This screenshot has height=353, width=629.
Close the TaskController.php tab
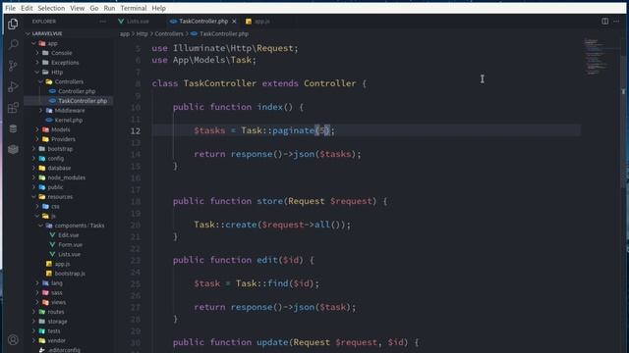coord(234,22)
